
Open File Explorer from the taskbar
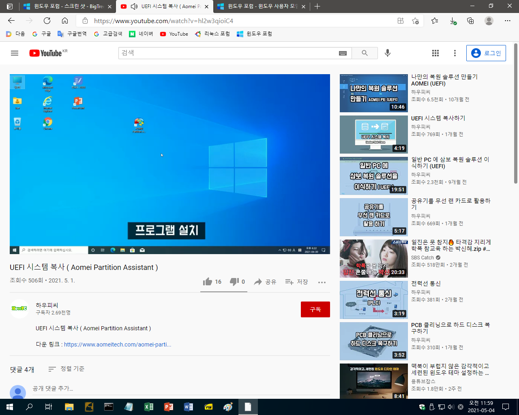(69, 407)
